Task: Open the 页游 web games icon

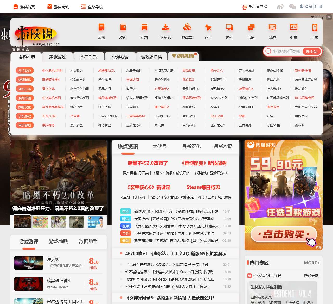Action: (293, 27)
